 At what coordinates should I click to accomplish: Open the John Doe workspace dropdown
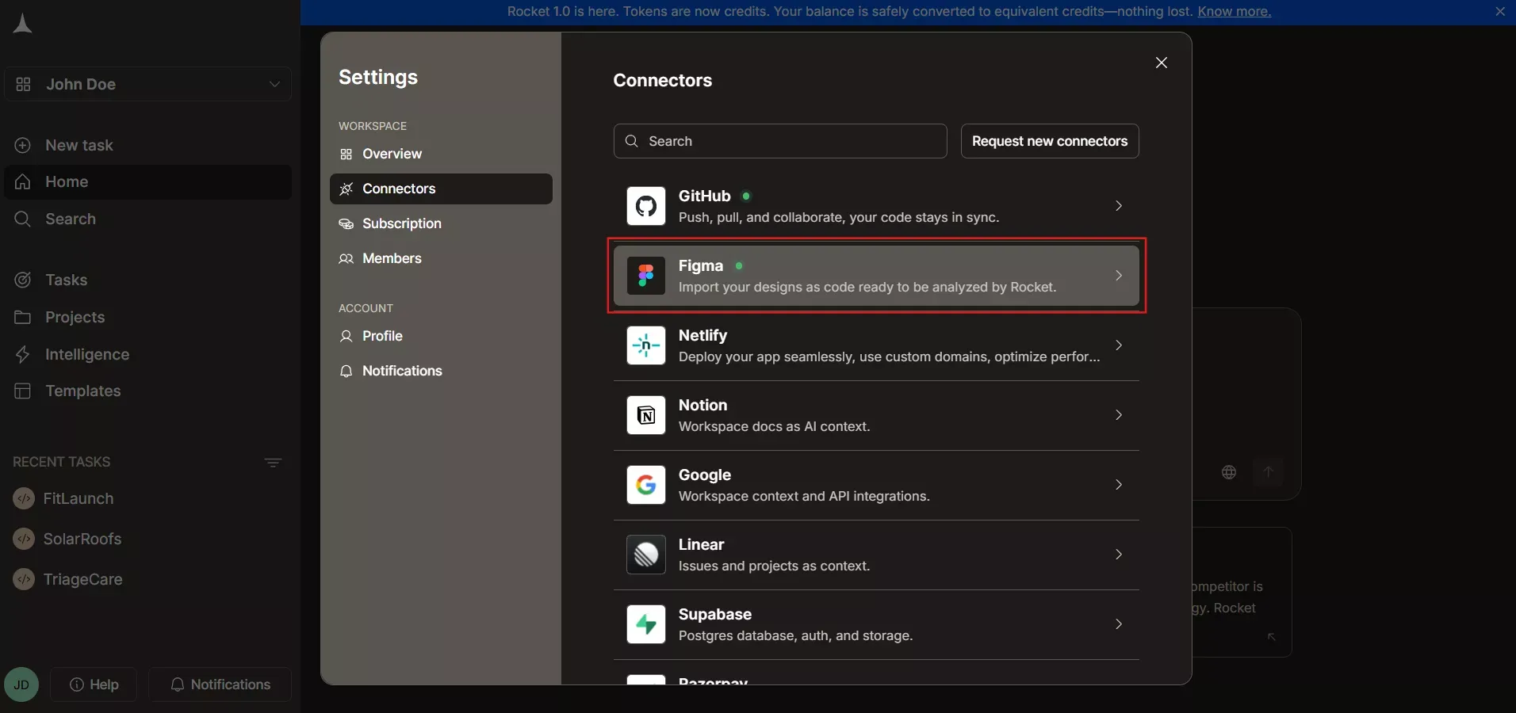click(x=148, y=84)
